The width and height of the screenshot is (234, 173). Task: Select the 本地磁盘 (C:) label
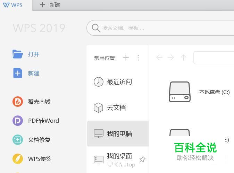coord(215,92)
